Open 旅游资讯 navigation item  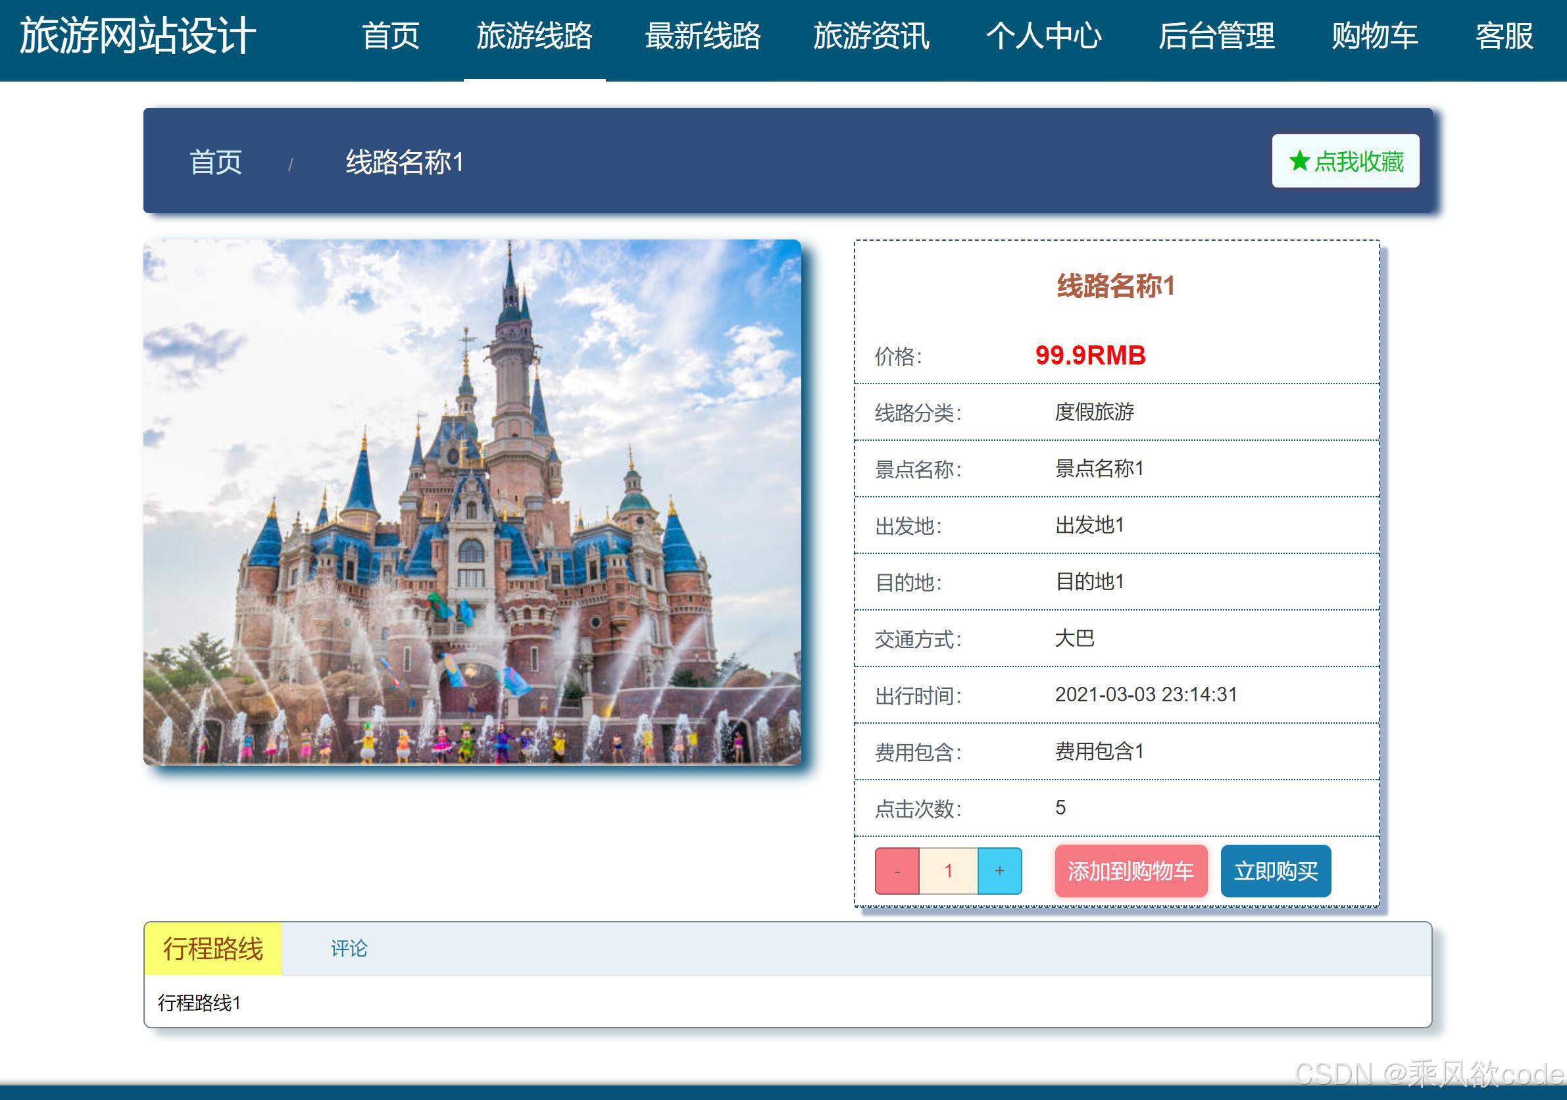(871, 37)
